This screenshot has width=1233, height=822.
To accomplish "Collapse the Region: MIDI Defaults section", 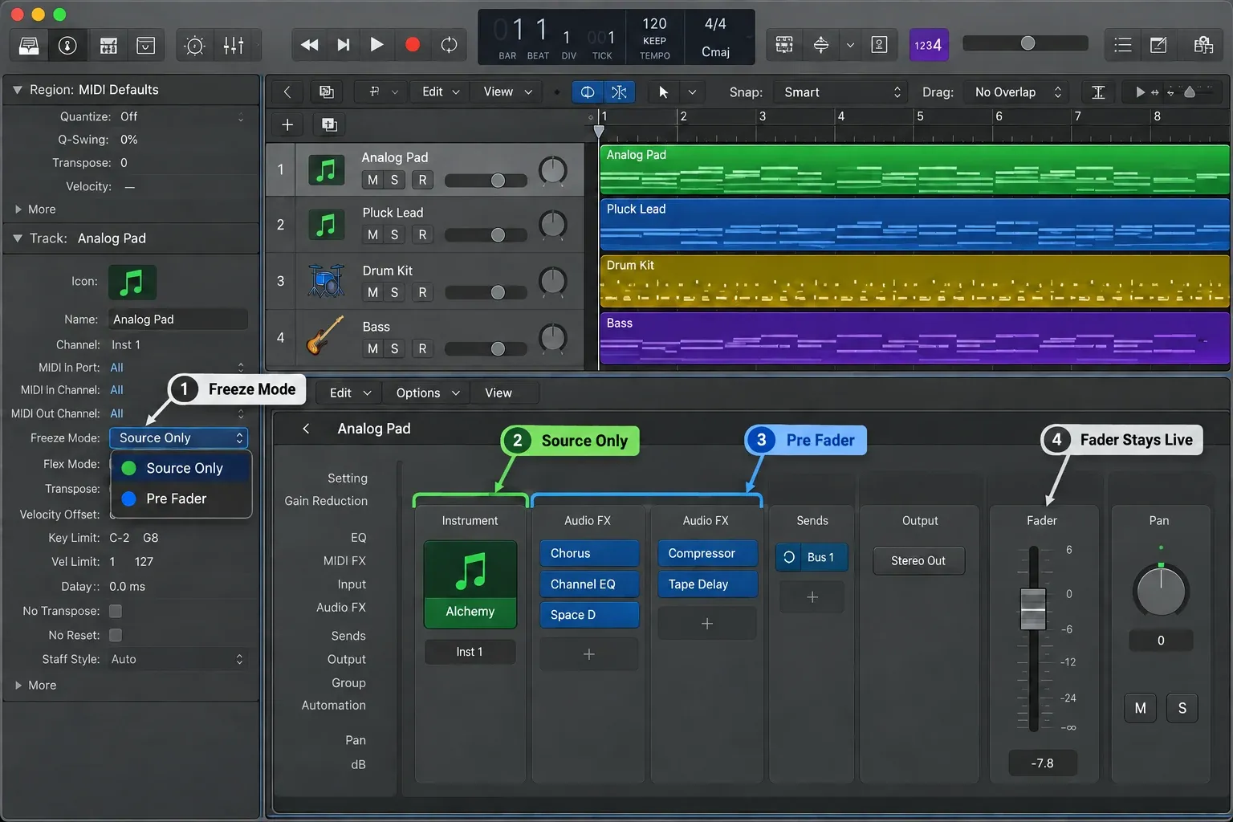I will point(17,90).
